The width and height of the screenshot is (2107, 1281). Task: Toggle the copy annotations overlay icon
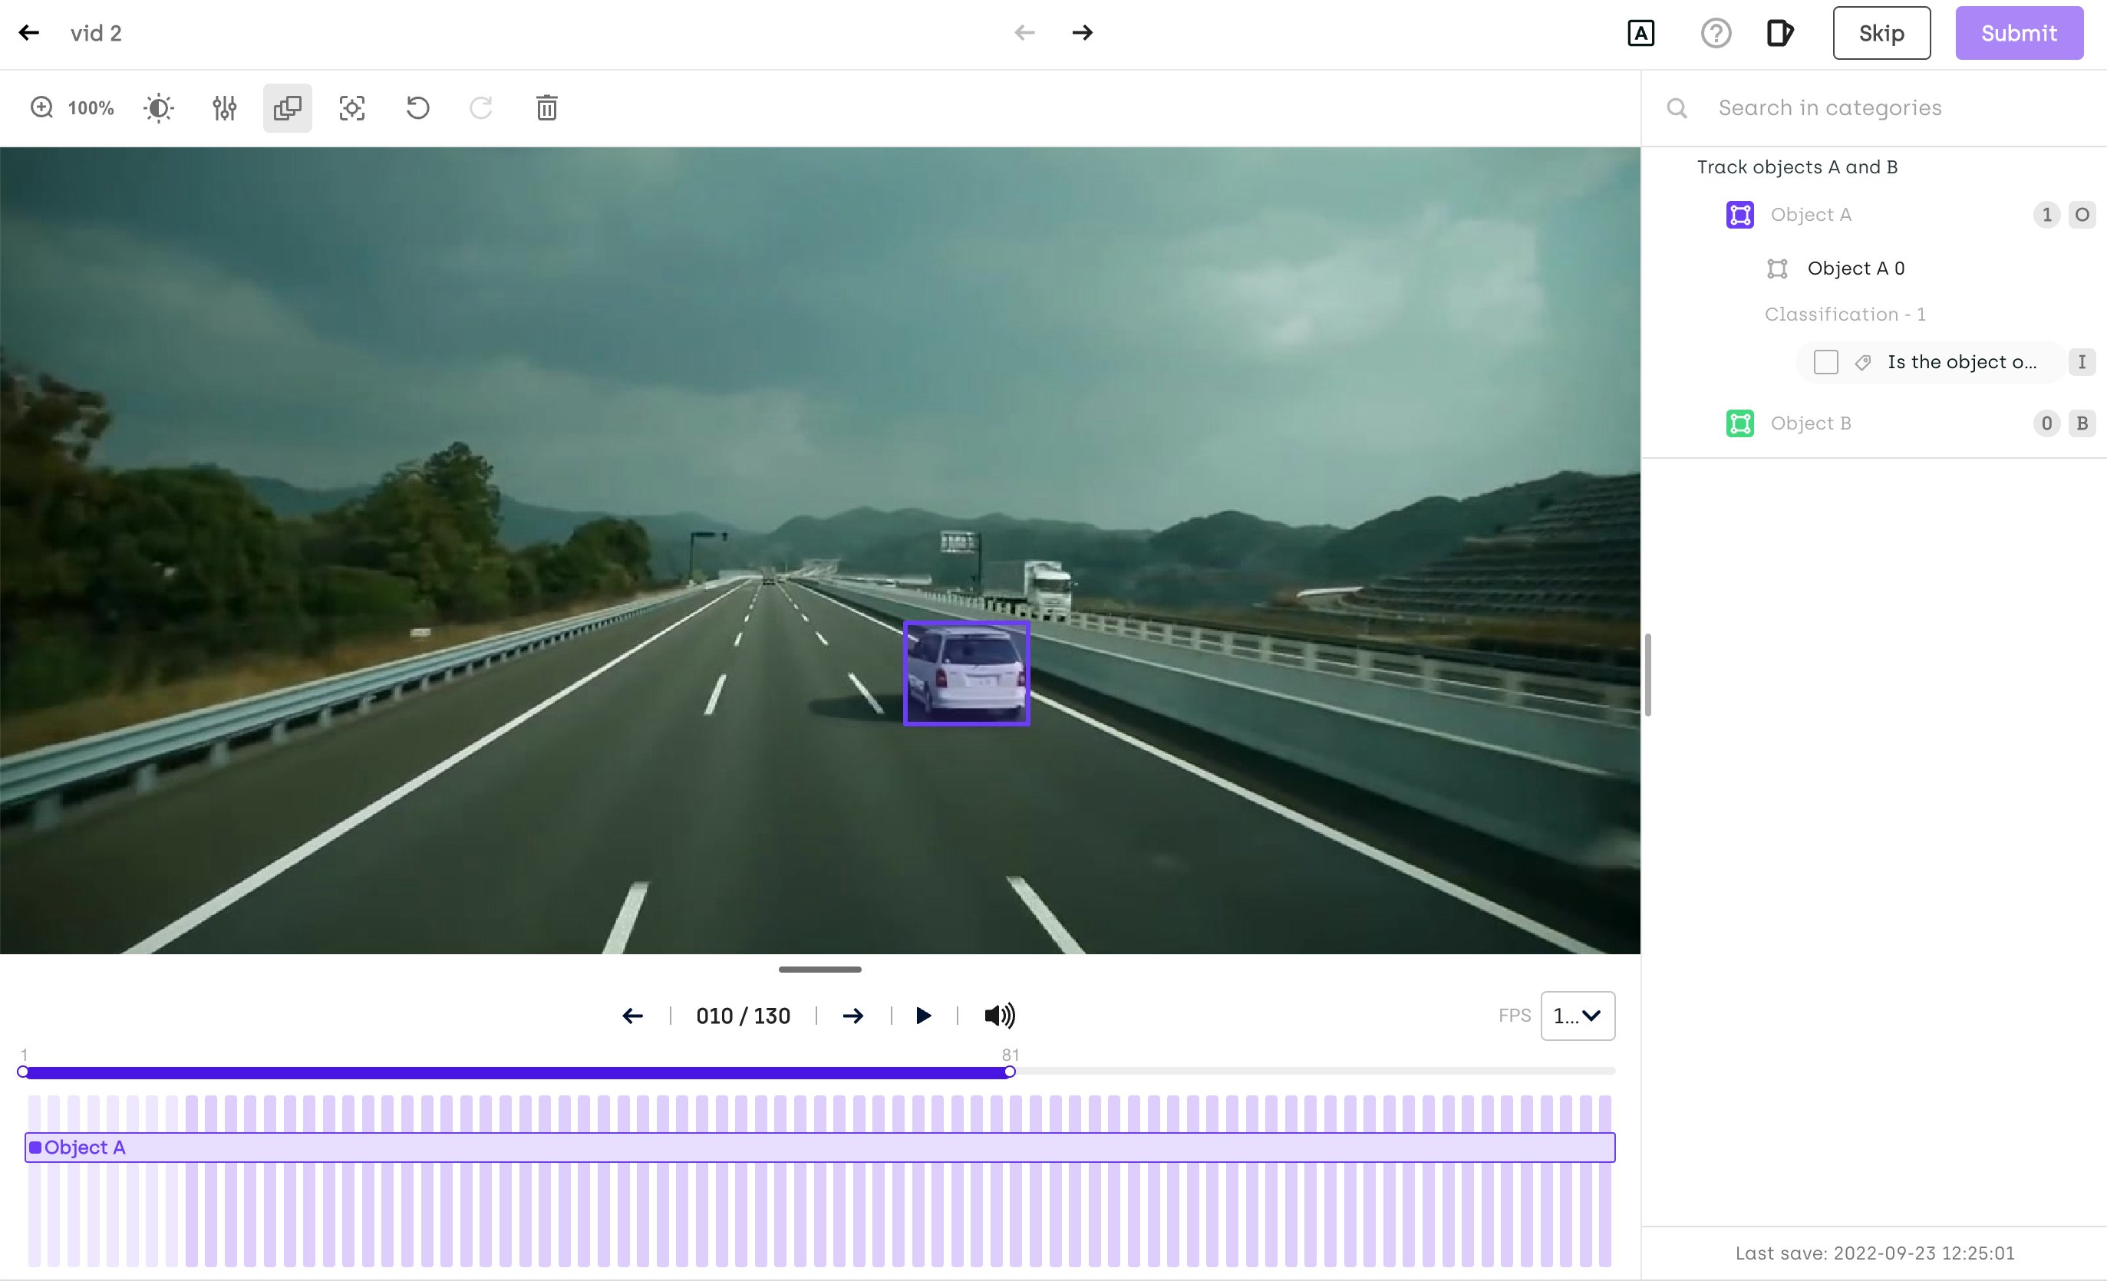pyautogui.click(x=287, y=107)
